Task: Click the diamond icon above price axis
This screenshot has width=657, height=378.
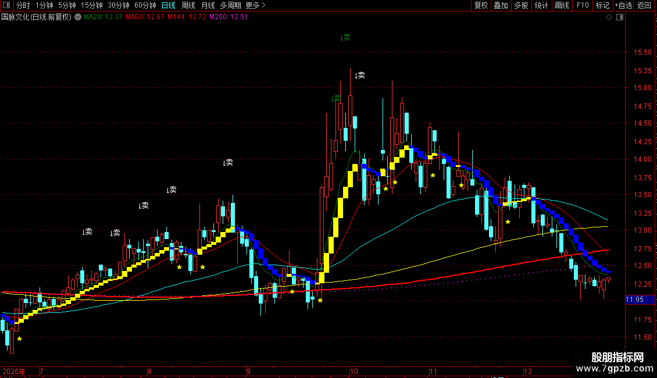Action: (609, 17)
